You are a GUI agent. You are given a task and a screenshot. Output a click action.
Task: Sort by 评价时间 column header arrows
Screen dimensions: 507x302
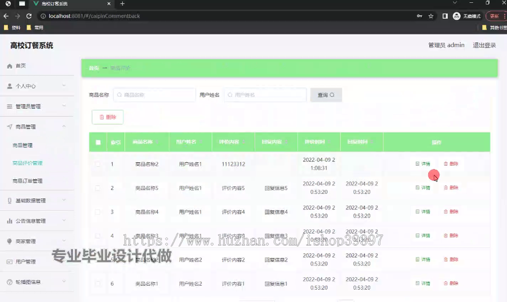(329, 142)
